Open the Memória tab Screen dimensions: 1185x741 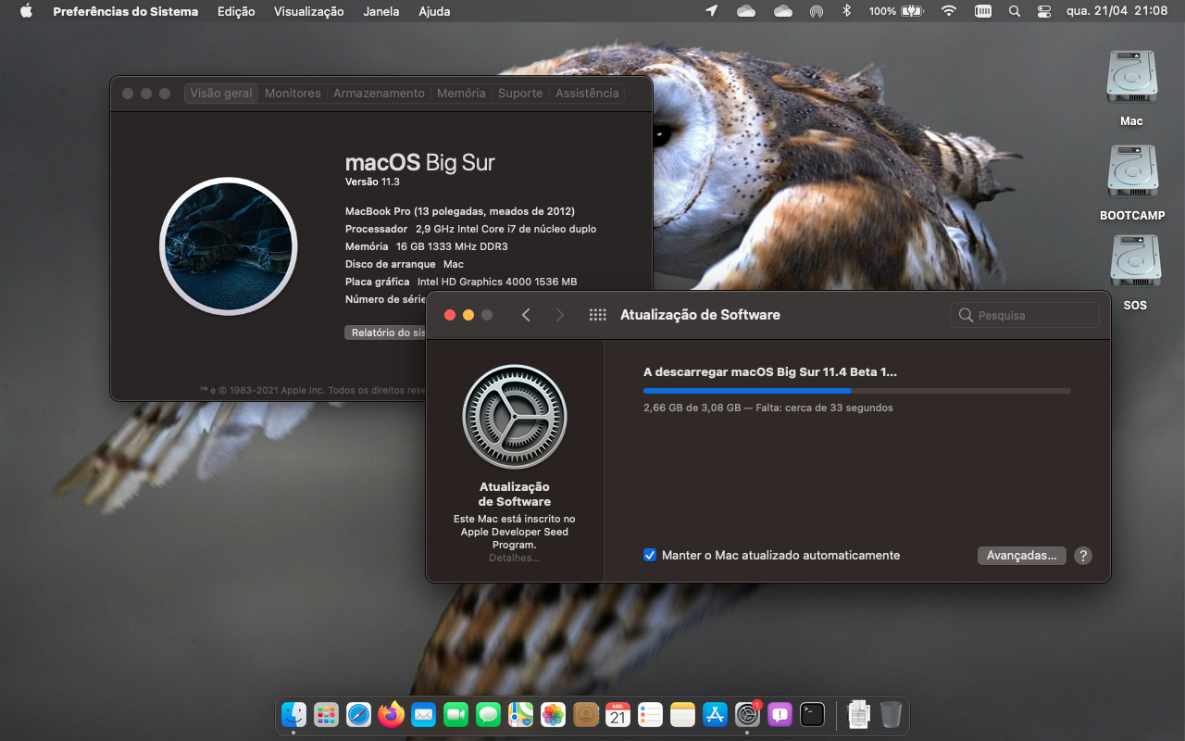coord(461,93)
